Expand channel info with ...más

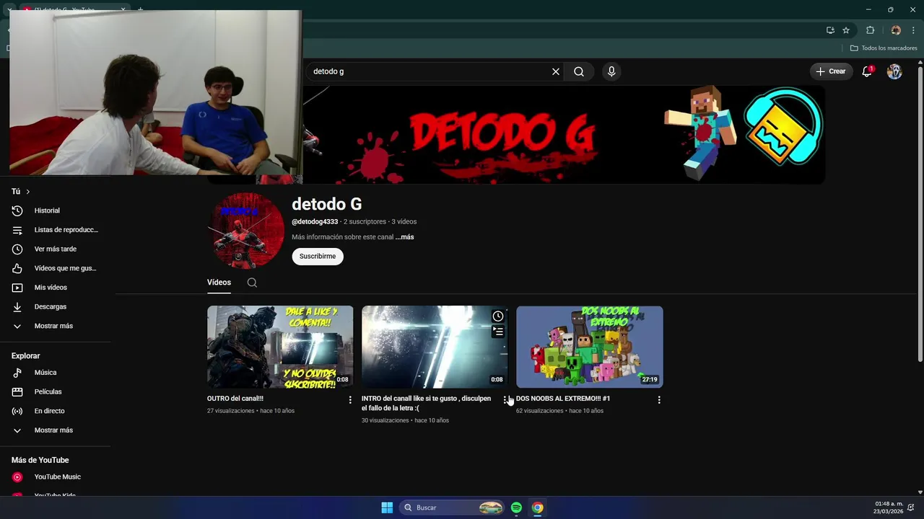404,237
